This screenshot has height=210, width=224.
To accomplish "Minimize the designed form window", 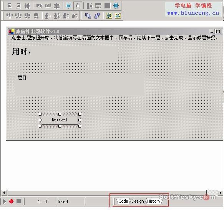I will pyautogui.click(x=212, y=32).
